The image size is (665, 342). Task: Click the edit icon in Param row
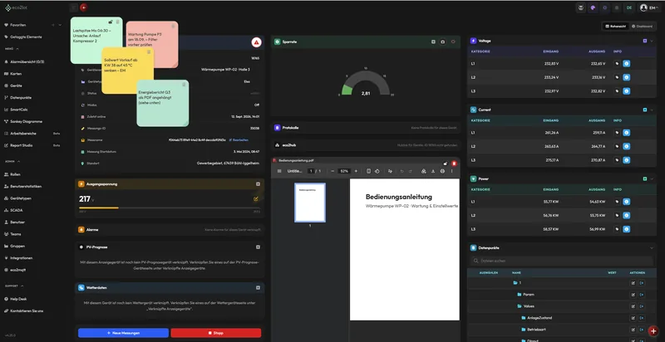(x=633, y=295)
